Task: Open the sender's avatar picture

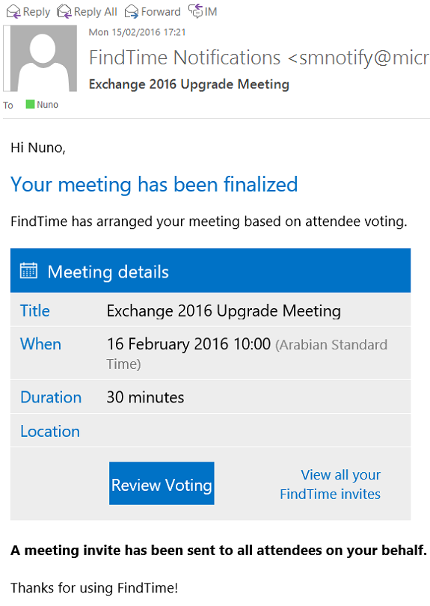Action: (x=42, y=58)
